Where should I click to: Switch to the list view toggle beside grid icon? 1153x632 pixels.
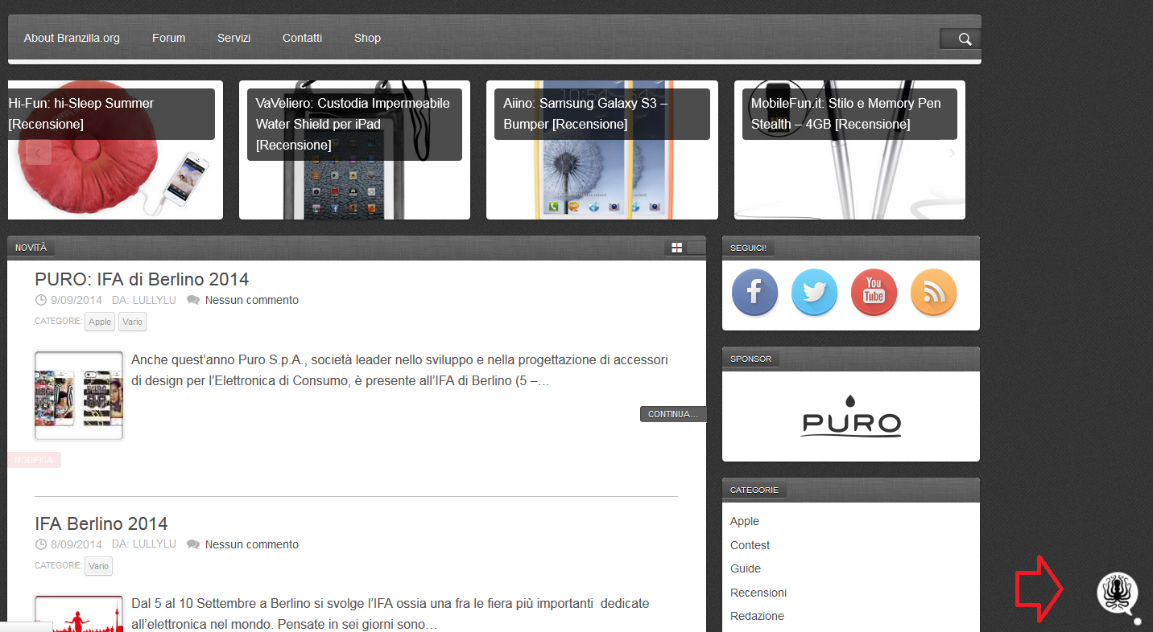696,248
